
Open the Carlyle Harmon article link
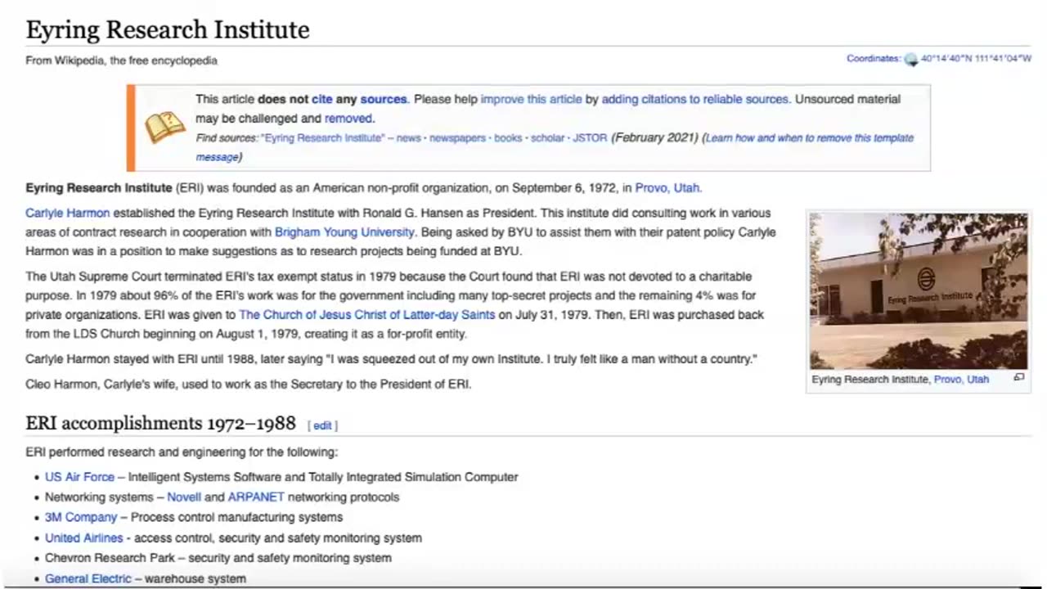67,214
